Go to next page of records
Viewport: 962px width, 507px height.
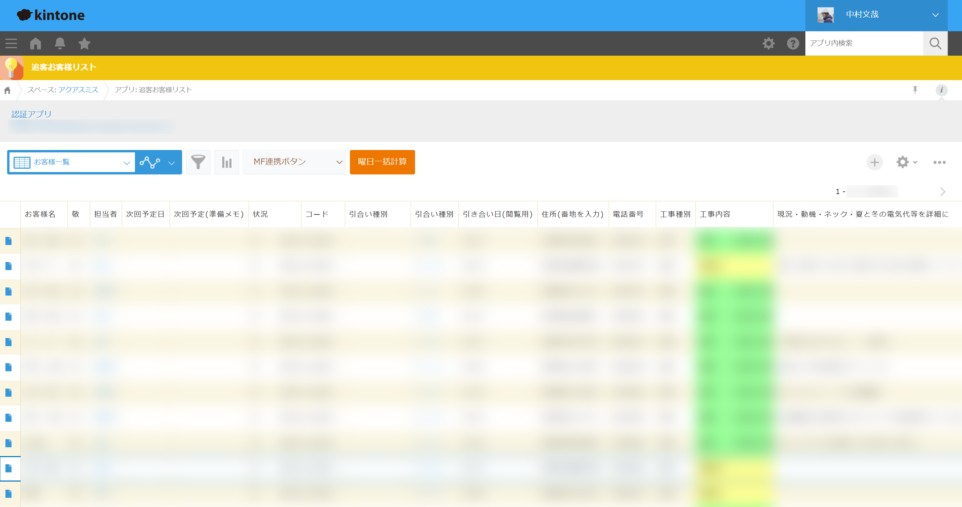pos(942,192)
